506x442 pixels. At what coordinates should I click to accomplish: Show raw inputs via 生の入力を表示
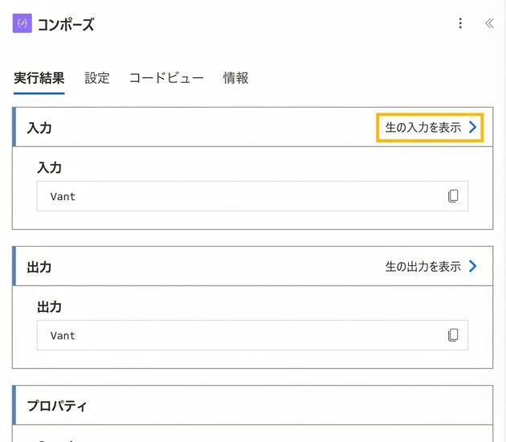coord(430,127)
